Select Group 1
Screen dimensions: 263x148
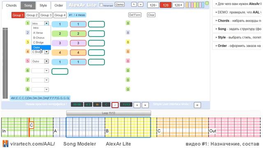click(18, 15)
